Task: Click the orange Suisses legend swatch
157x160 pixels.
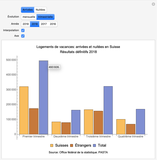Action: [52, 145]
